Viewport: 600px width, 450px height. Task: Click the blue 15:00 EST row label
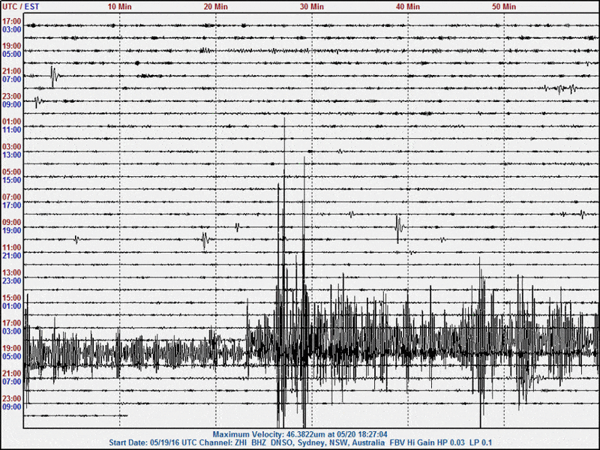(x=11, y=180)
